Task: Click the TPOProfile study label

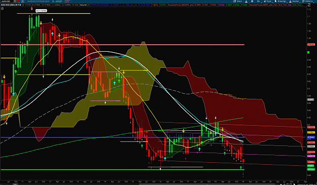Action: pos(117,5)
